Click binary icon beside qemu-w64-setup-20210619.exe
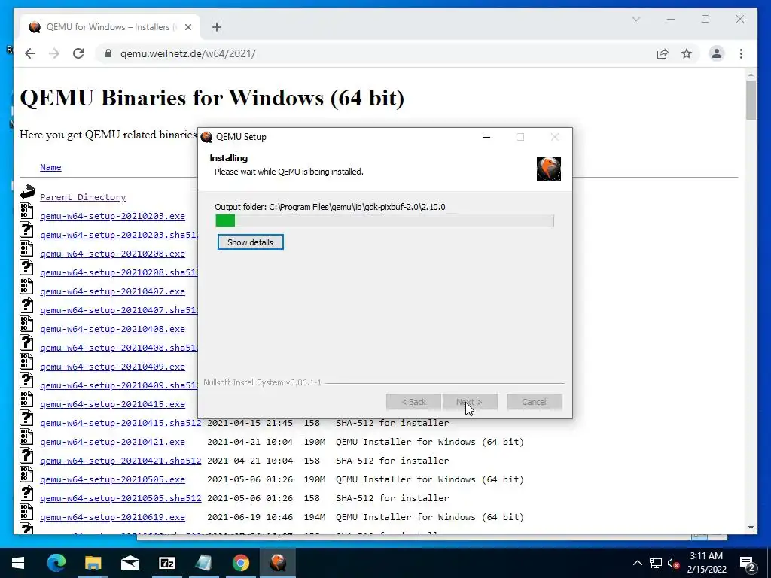The image size is (771, 578). 26,512
